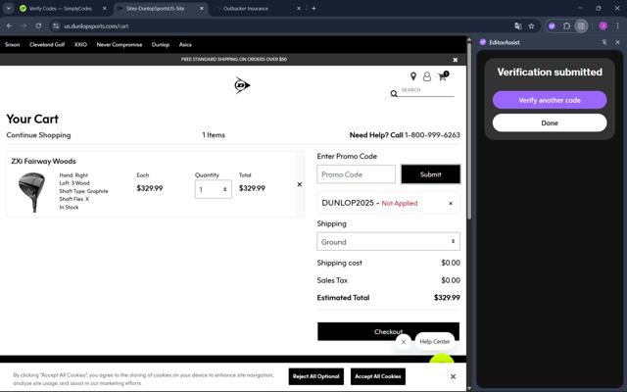Remove ZXi Fairway Woods from cart
The height and width of the screenshot is (392, 627).
pyautogui.click(x=300, y=184)
